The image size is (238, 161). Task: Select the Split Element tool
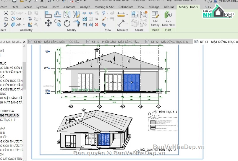click(85, 13)
